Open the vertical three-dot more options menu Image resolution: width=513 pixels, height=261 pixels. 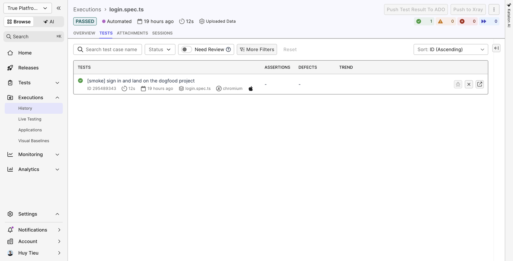(x=494, y=10)
